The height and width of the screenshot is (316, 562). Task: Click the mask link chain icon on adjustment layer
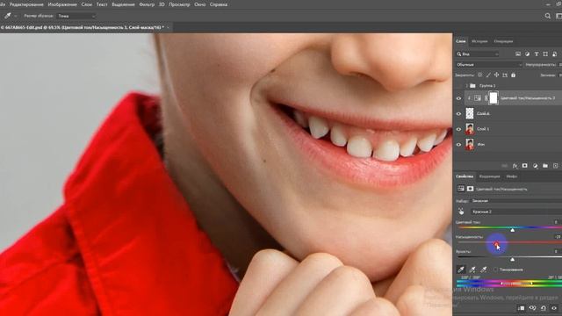point(486,97)
